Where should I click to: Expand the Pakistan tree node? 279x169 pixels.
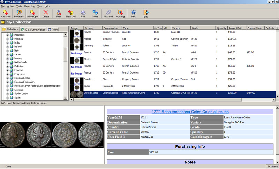[x=7, y=66]
